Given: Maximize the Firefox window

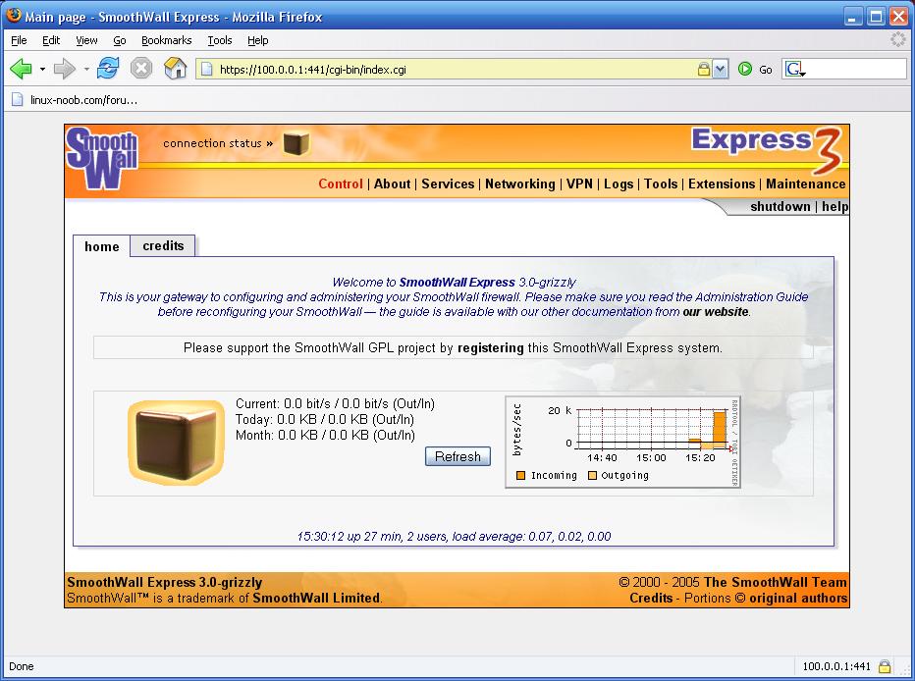Looking at the screenshot, I should 876,17.
